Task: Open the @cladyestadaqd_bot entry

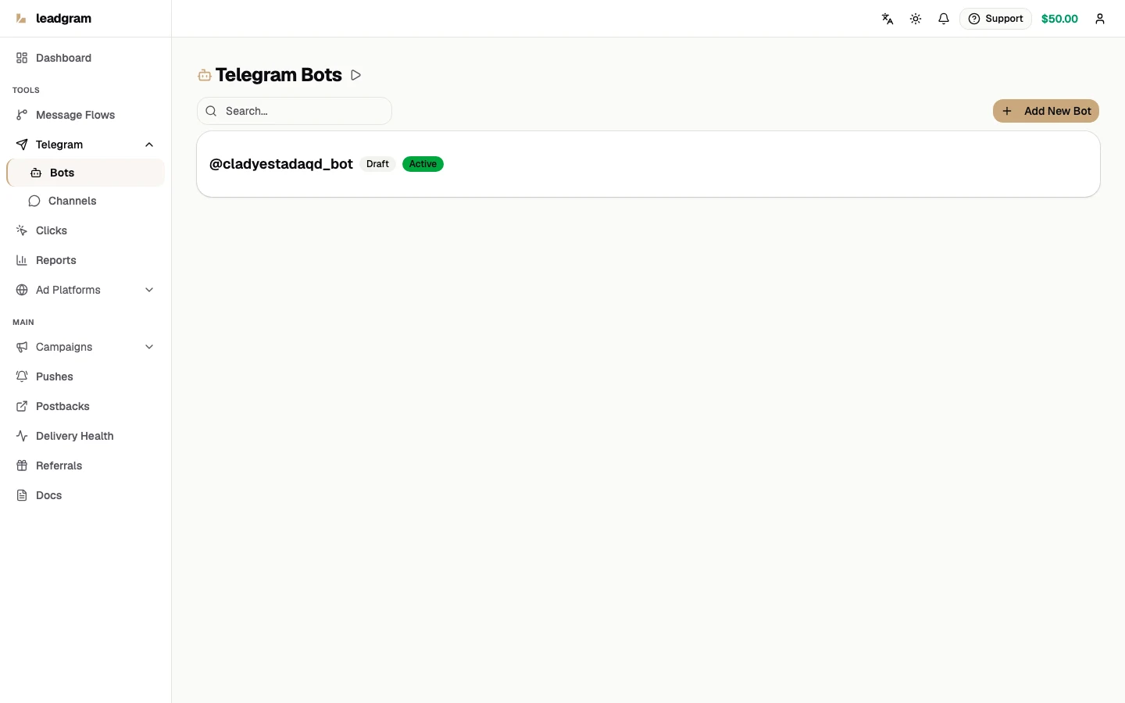Action: tap(648, 164)
